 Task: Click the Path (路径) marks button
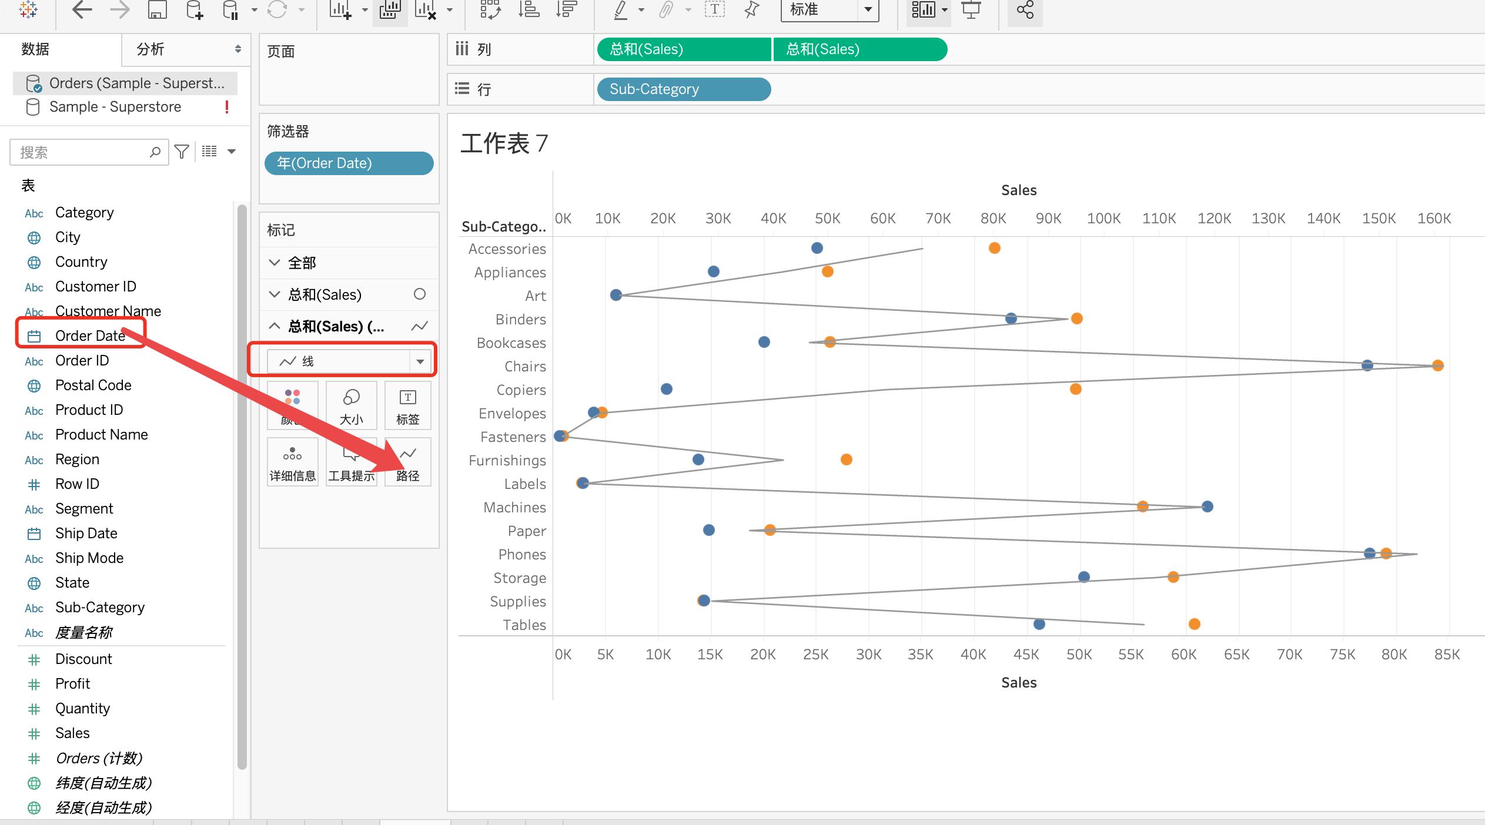point(407,462)
